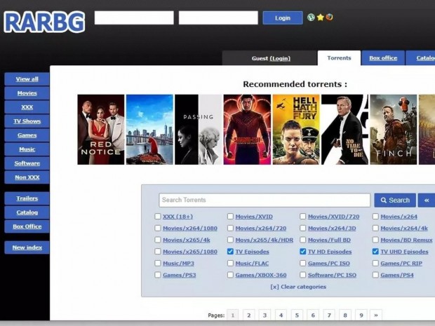Open Box Office in the sidebar
Image resolution: width=435 pixels, height=326 pixels.
pos(27,226)
